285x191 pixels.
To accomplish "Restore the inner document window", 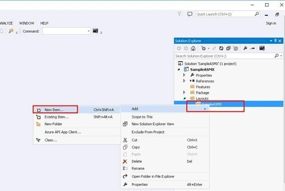I will click(x=277, y=15).
